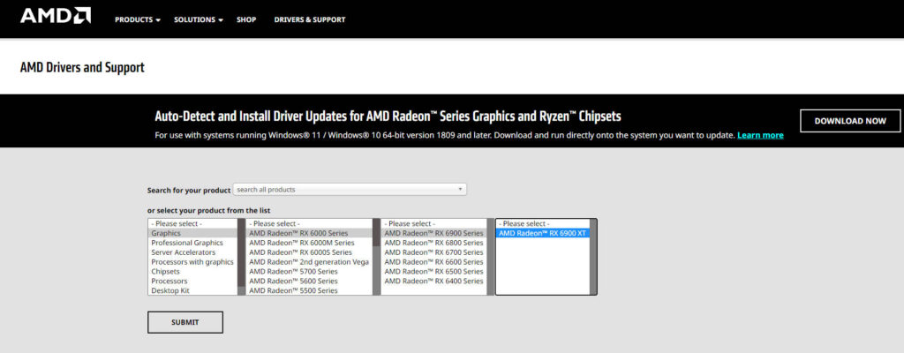Select Graphics in the category list
This screenshot has width=904, height=353.
pos(192,233)
